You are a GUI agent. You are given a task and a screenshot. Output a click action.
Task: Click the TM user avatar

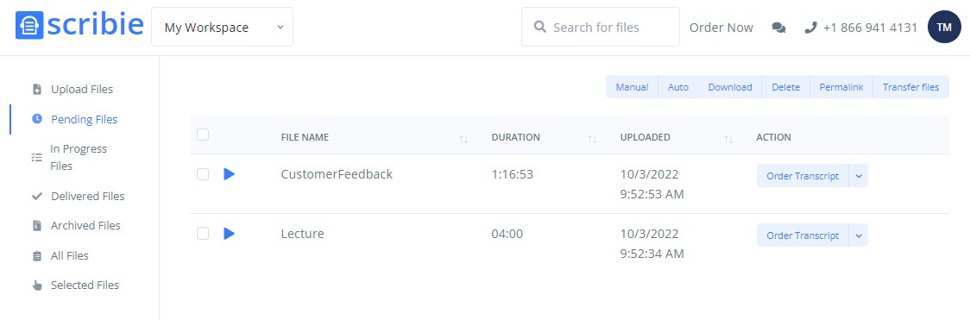tap(944, 28)
